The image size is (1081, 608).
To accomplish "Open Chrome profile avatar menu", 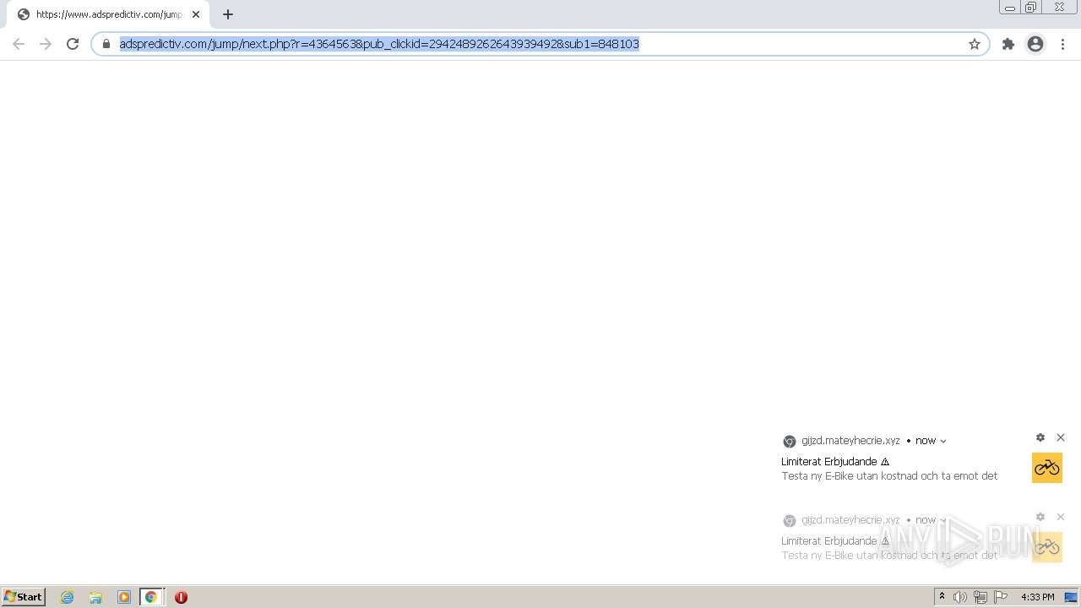I will [1035, 44].
